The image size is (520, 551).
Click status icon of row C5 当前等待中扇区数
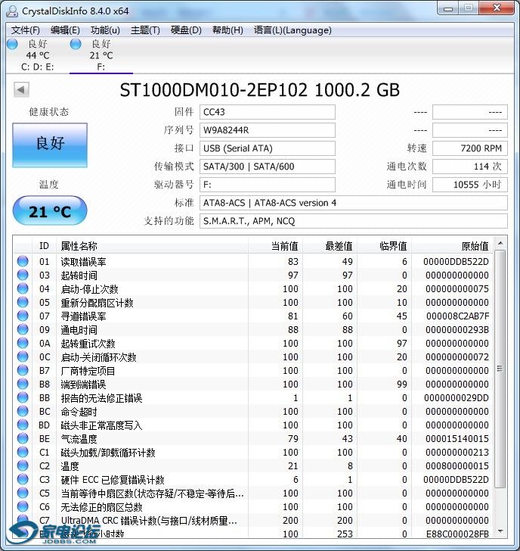click(x=23, y=493)
